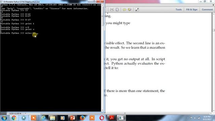Show hidden system tray icons
The width and height of the screenshot is (215, 121).
(x=188, y=118)
